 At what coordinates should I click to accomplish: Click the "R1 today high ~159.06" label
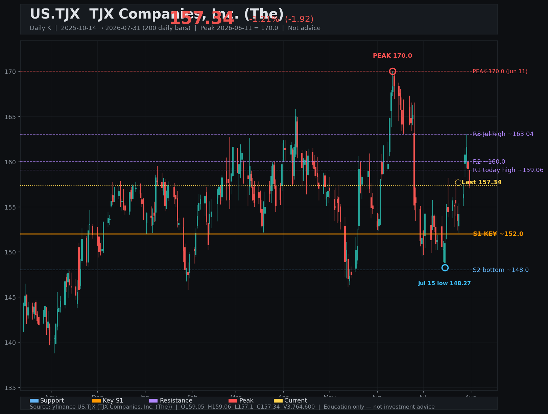click(x=508, y=170)
